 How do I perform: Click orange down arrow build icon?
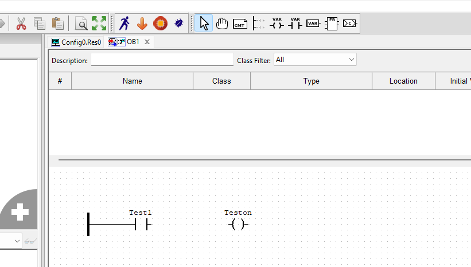coord(142,23)
